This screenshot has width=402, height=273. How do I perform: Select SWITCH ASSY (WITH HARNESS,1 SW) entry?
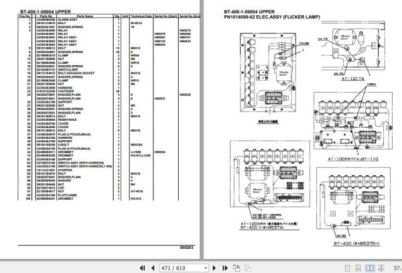(x=85, y=166)
